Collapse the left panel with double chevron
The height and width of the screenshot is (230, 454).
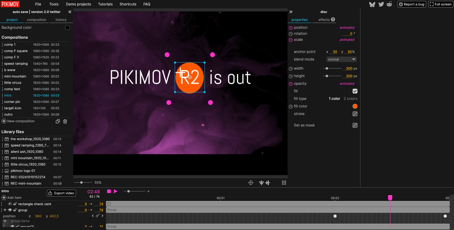pos(70,12)
